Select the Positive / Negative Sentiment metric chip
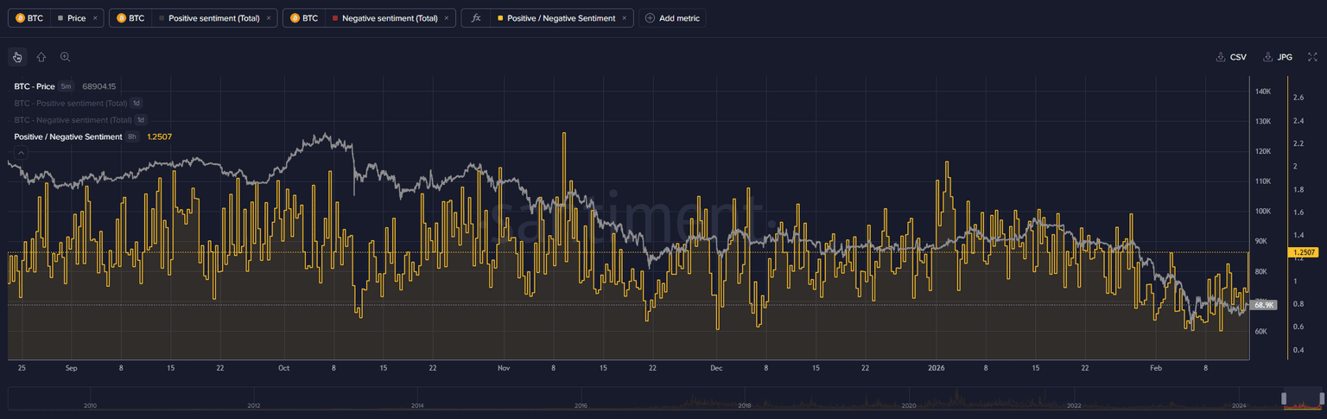Screen dimensions: 1327x419 tap(561, 18)
